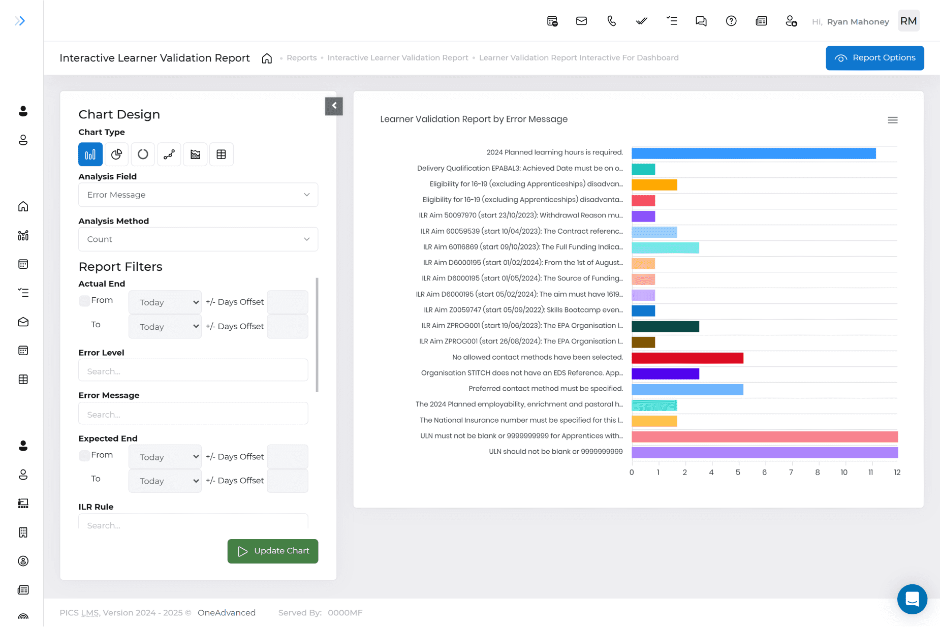940x627 pixels.
Task: Enable the Expected End From checkbox
Action: [x=84, y=455]
